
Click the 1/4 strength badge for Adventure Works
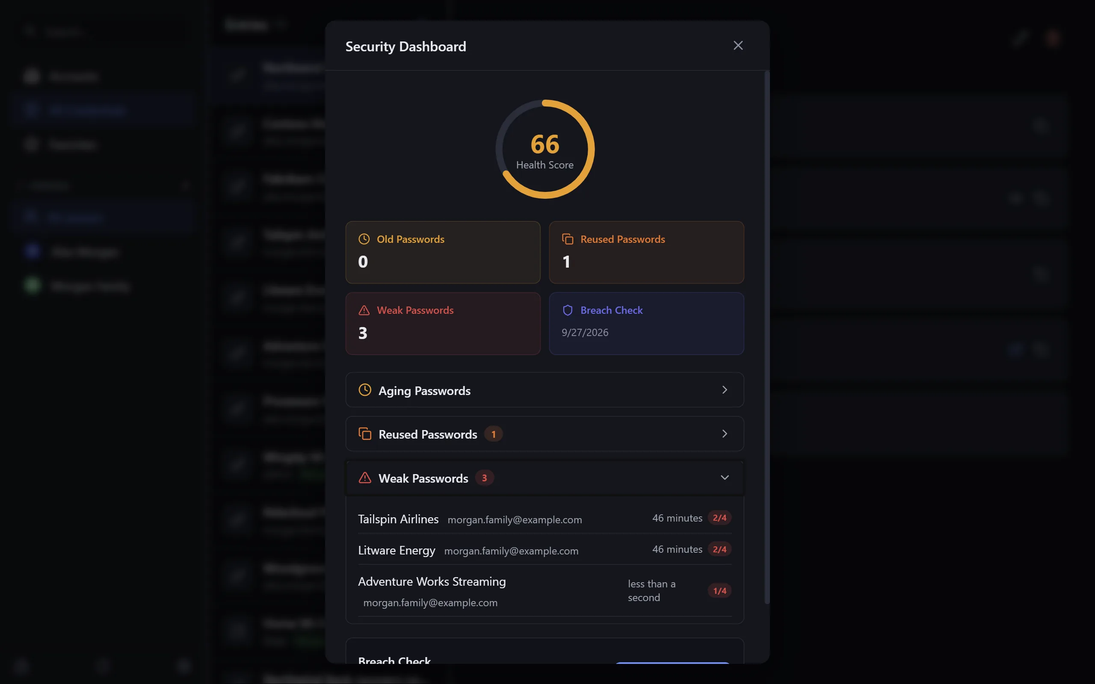pyautogui.click(x=719, y=591)
